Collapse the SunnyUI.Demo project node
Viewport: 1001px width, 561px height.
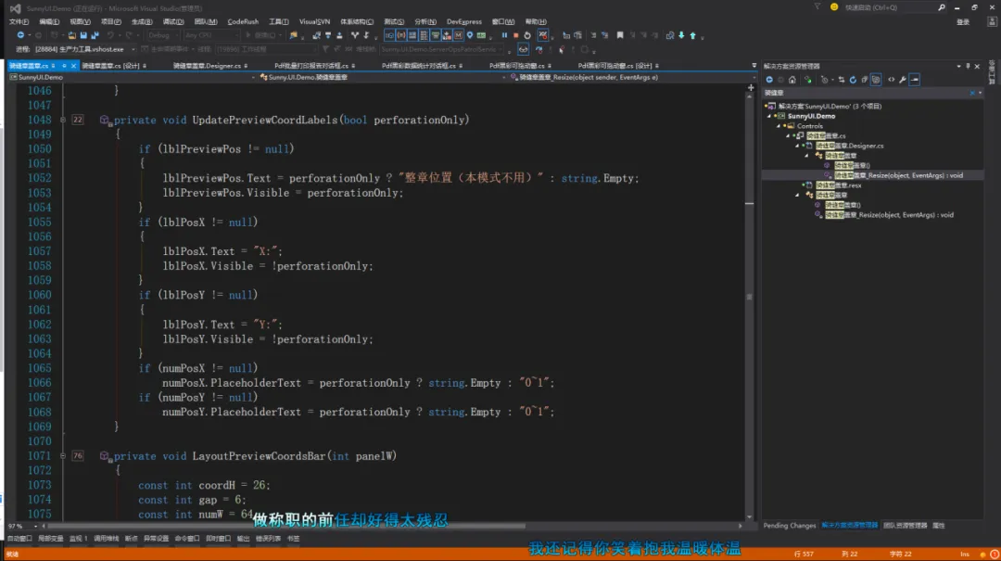pyautogui.click(x=769, y=116)
